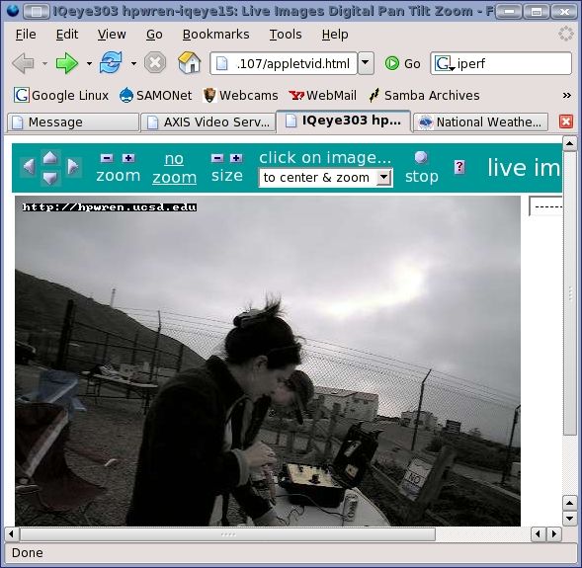Pan camera right with the right arrow
This screenshot has width=582, height=568.
pyautogui.click(x=73, y=166)
